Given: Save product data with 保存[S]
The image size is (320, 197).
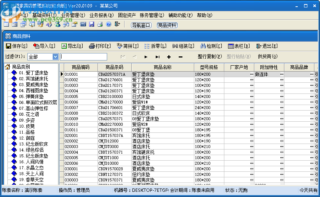Looking at the screenshot, I should click(x=16, y=46).
